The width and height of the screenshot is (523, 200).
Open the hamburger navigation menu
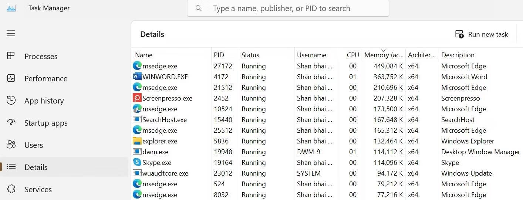click(x=11, y=33)
